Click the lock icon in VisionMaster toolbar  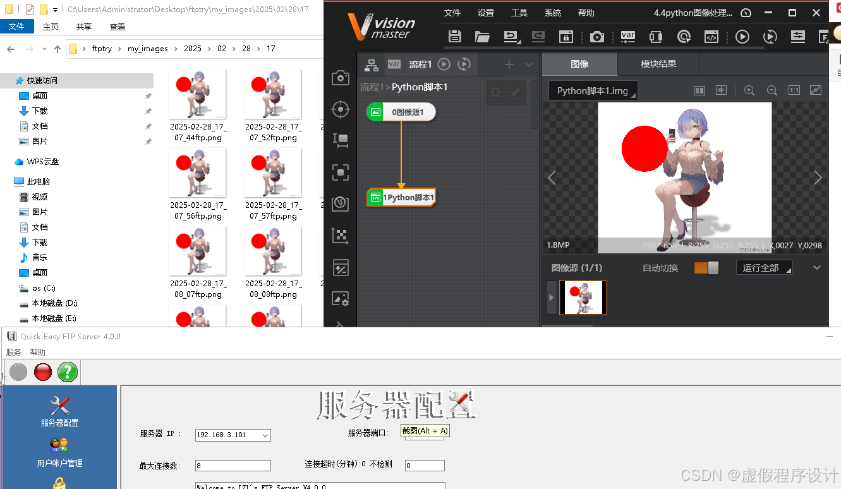tap(566, 37)
